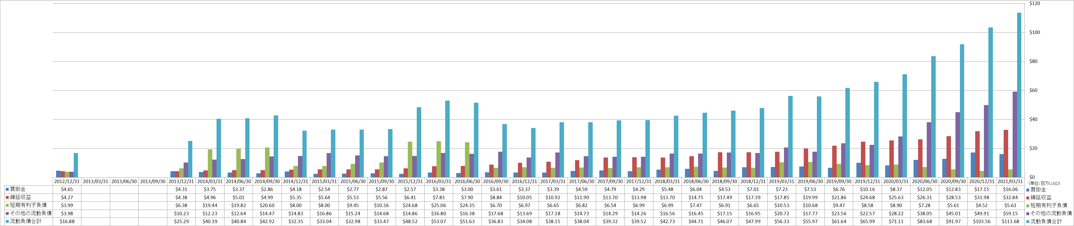Select the $56.33 total cell for 2019/03/31
This screenshot has height=226, width=1074.
click(782, 221)
